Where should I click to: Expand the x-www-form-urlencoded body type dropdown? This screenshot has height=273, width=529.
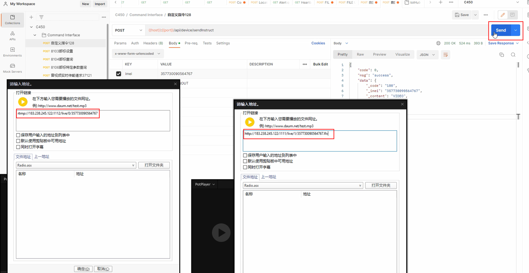(138, 54)
